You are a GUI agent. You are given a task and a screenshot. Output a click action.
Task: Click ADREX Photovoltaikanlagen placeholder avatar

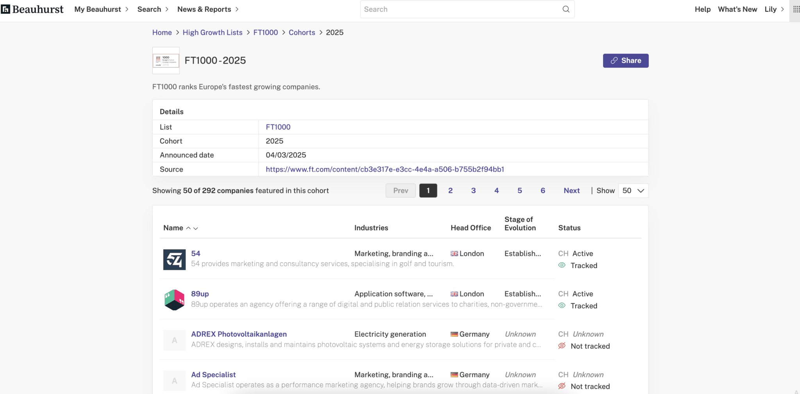pyautogui.click(x=174, y=340)
